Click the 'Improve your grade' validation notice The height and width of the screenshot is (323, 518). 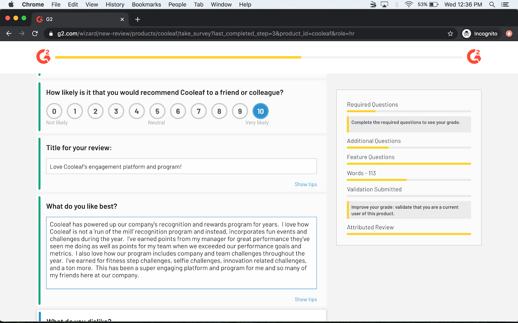[409, 210]
